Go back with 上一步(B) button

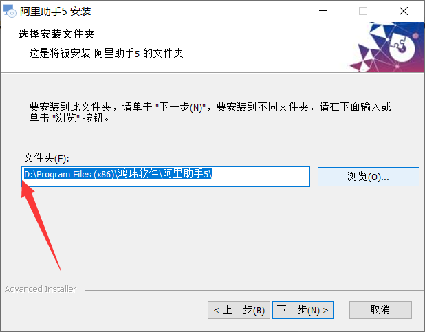(239, 310)
